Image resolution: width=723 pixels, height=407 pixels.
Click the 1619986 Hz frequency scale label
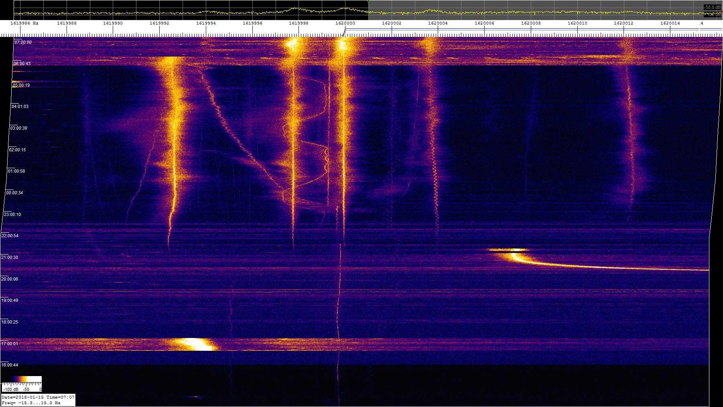coord(24,23)
